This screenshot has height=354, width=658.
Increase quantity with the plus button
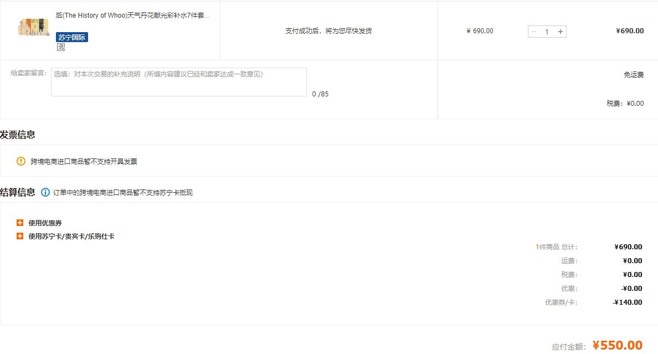(x=561, y=32)
